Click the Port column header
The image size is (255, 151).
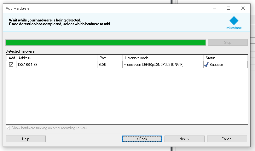[x=110, y=58]
